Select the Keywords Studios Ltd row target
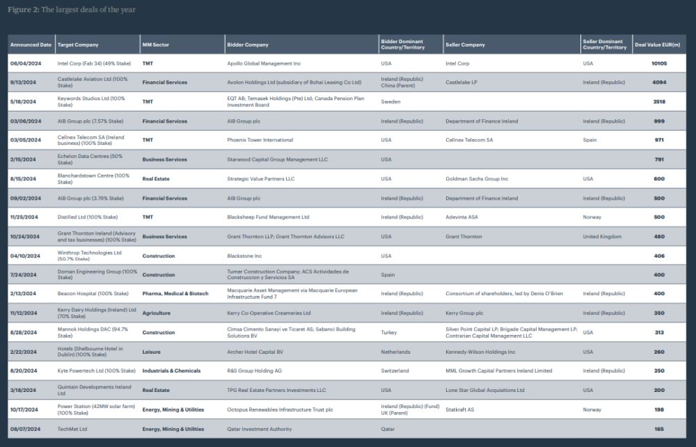Image resolution: width=696 pixels, height=447 pixels. [91, 102]
